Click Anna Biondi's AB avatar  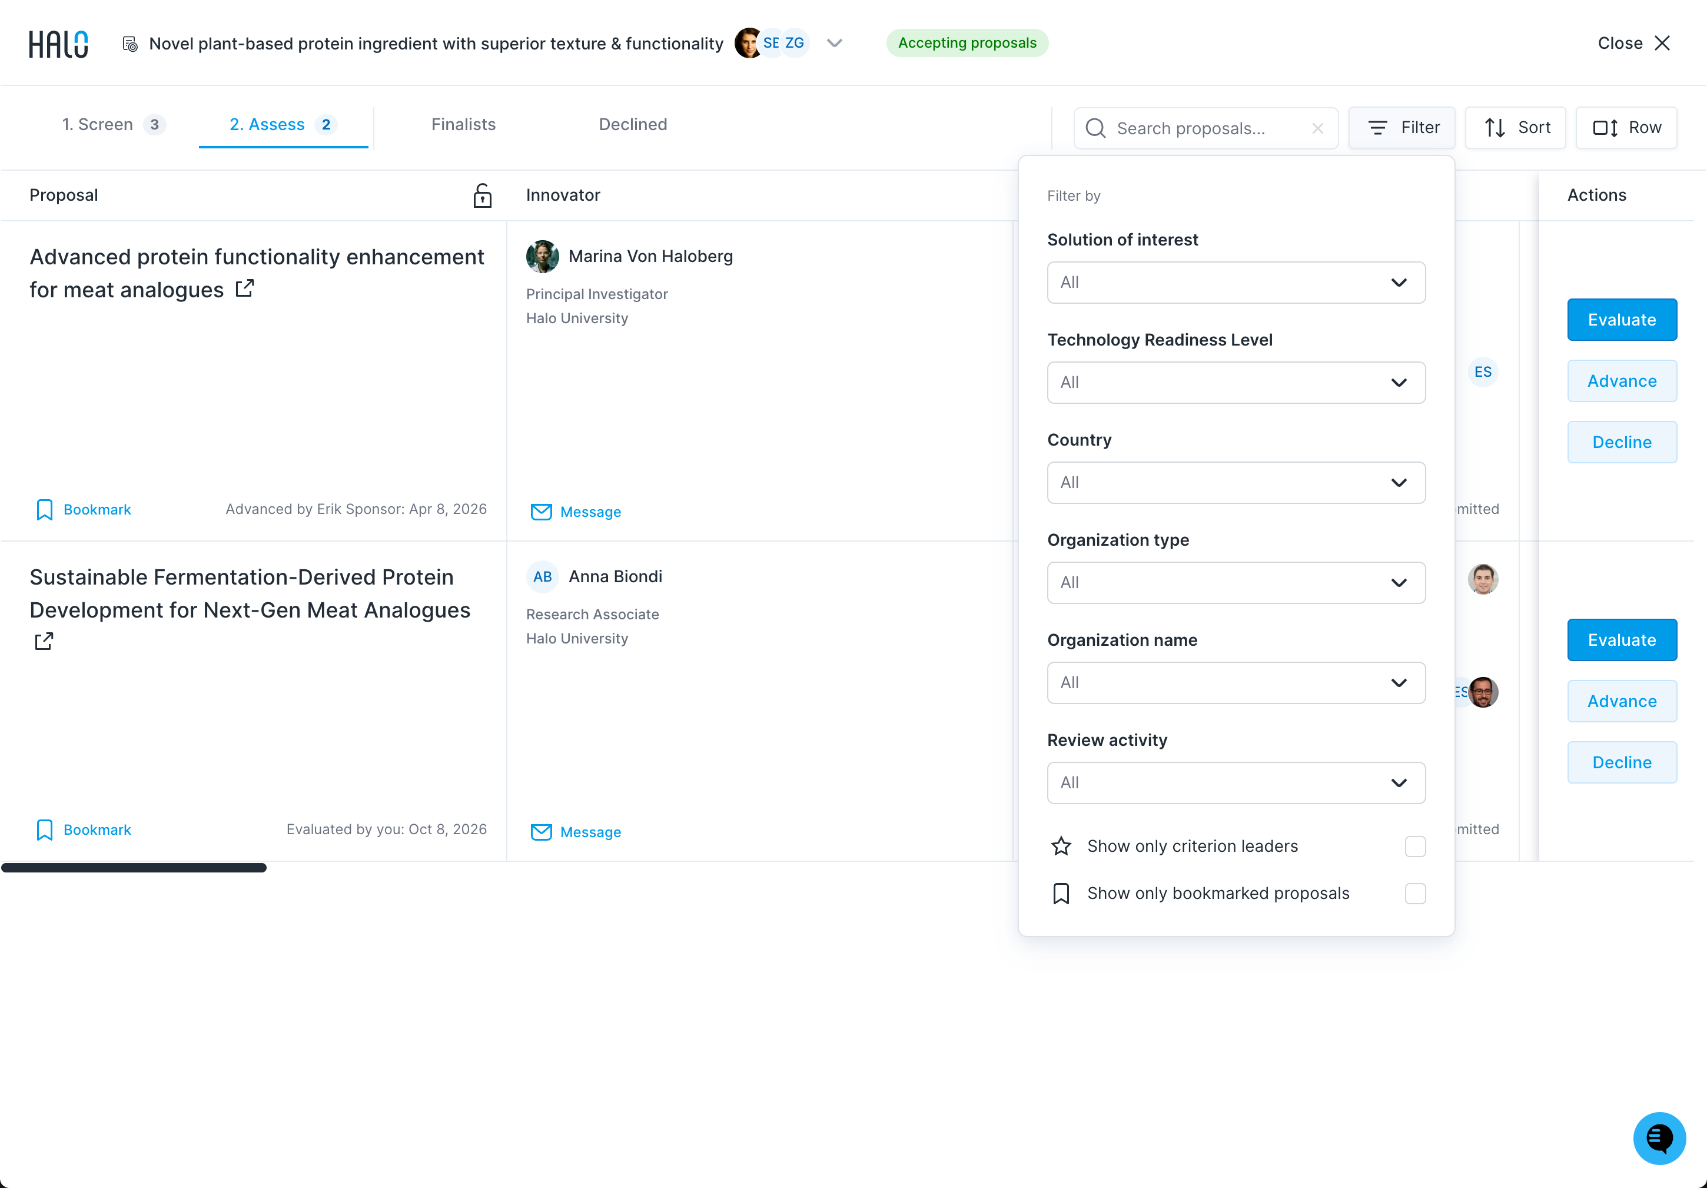pos(542,577)
